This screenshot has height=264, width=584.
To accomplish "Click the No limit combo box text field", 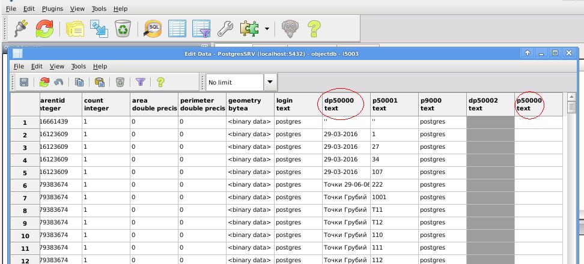I will coord(233,82).
